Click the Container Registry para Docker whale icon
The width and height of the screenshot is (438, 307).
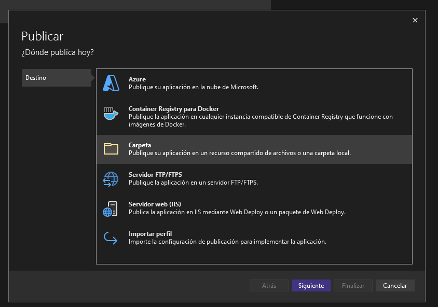(x=111, y=113)
